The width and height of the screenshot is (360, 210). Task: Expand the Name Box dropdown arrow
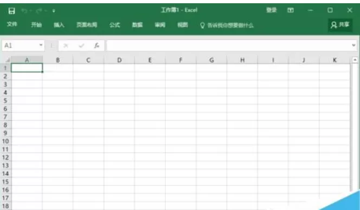[41, 45]
